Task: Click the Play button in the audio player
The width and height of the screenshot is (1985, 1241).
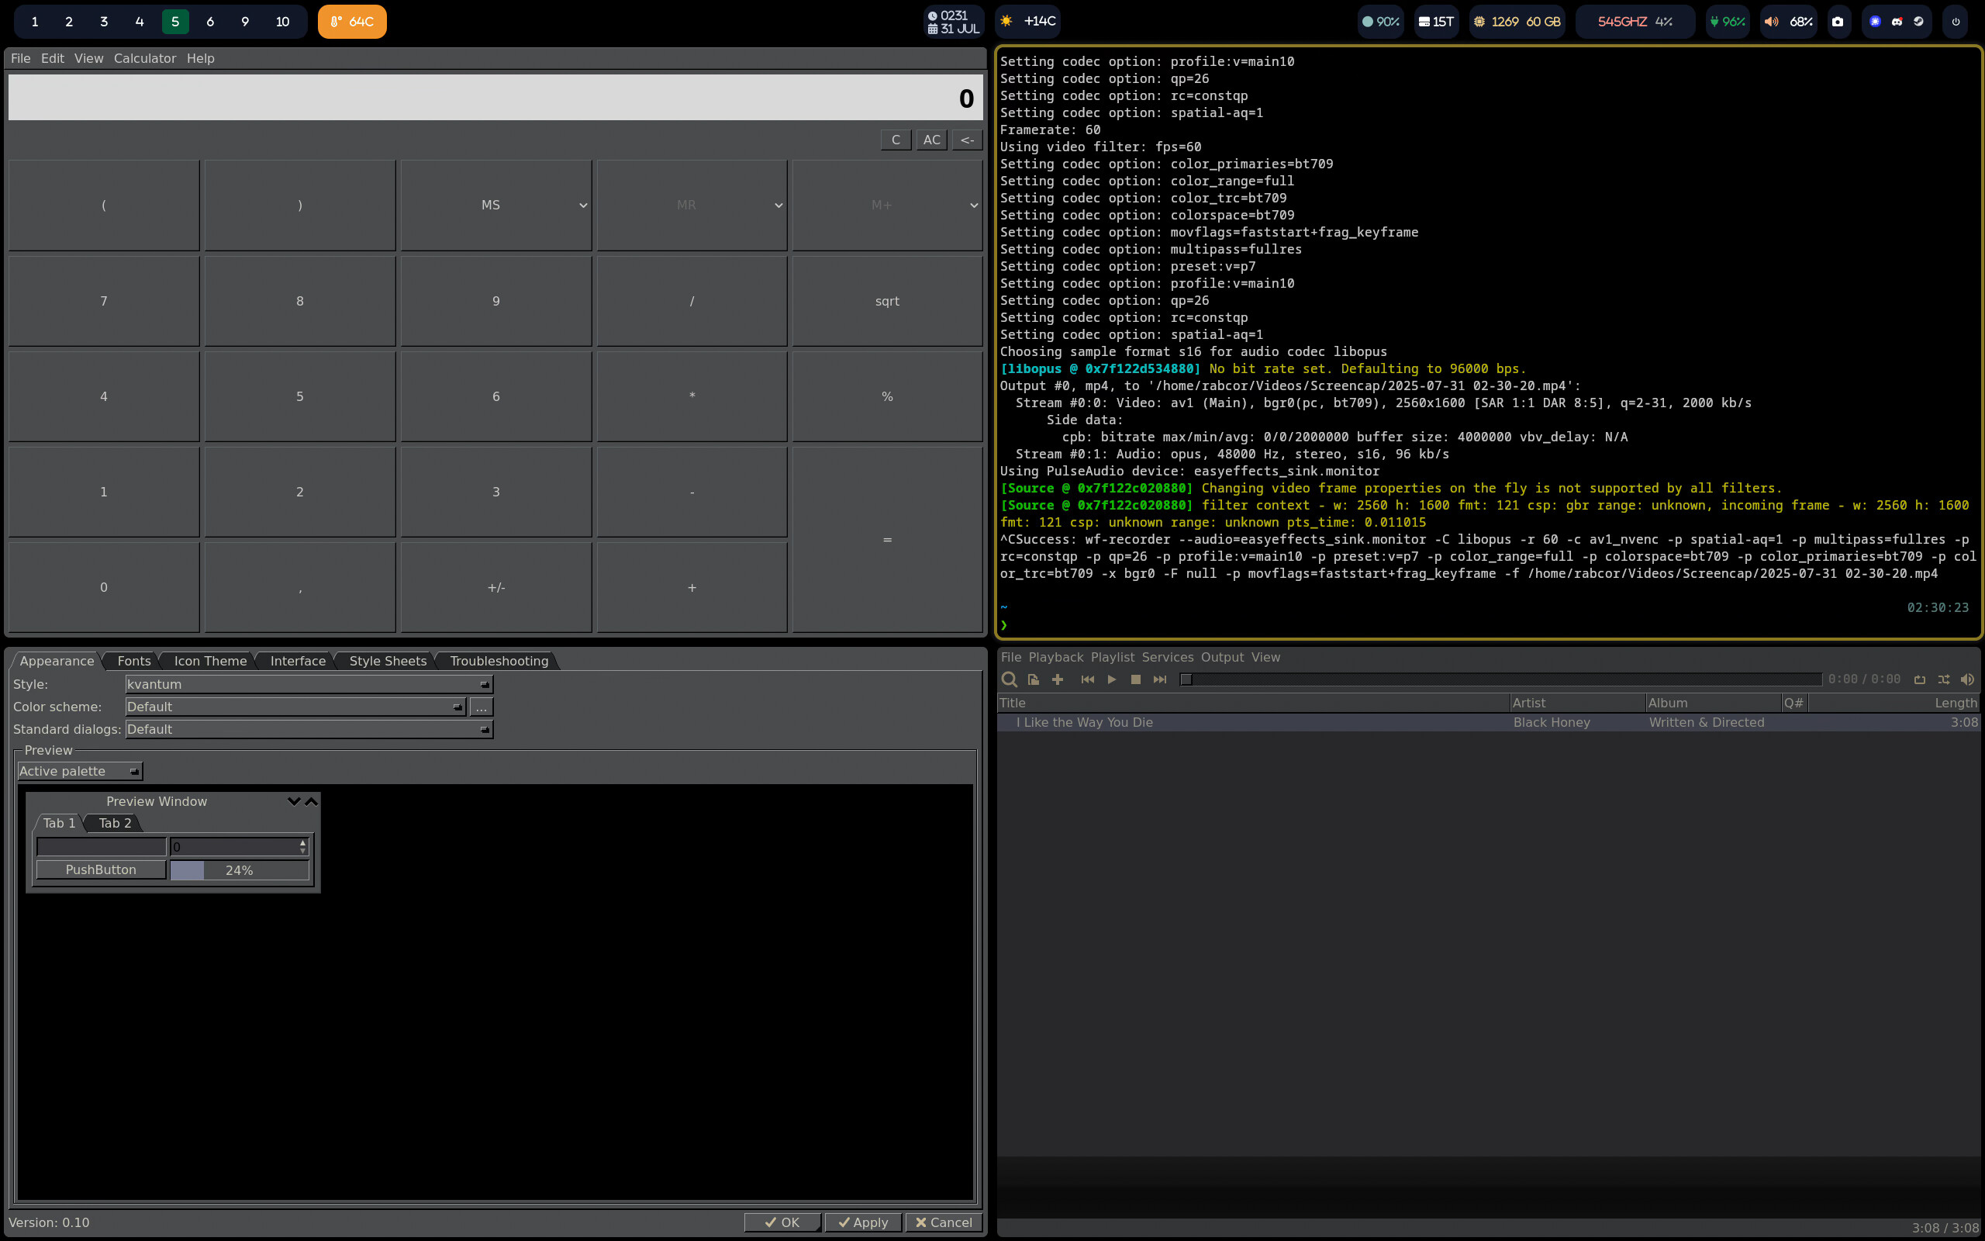Action: [x=1111, y=679]
